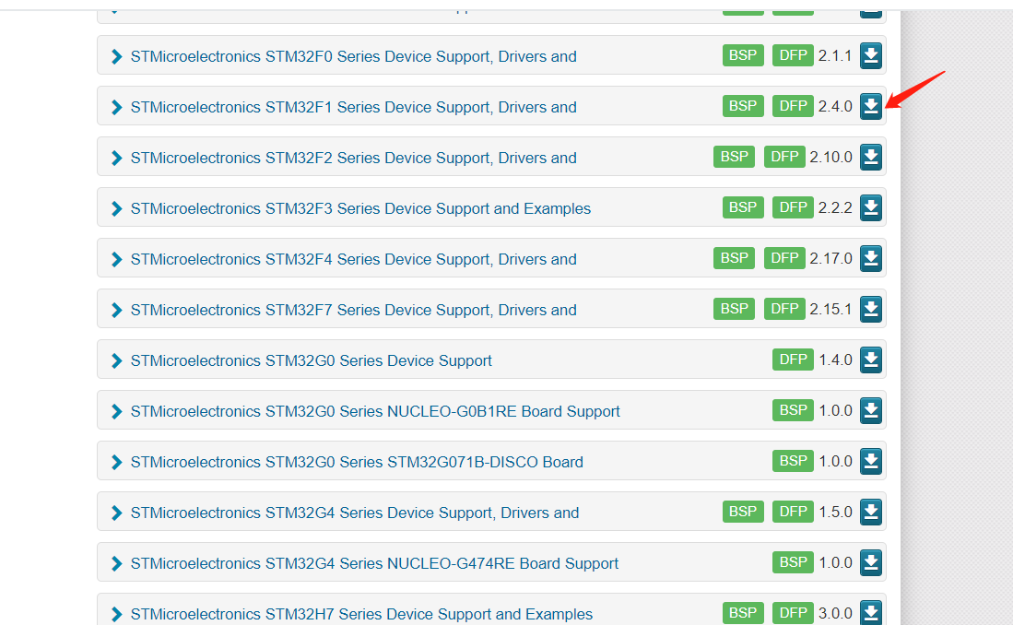Screen dimensions: 1013x625
Task: Select version 1.5.0 text on STM32G4 row
Action: tap(835, 512)
